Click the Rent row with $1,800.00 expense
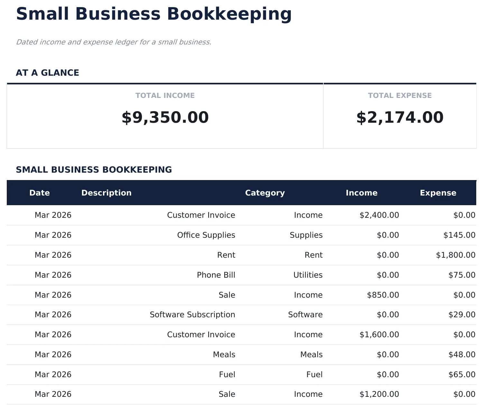Viewport: 483px width, 411px height. tap(226, 255)
